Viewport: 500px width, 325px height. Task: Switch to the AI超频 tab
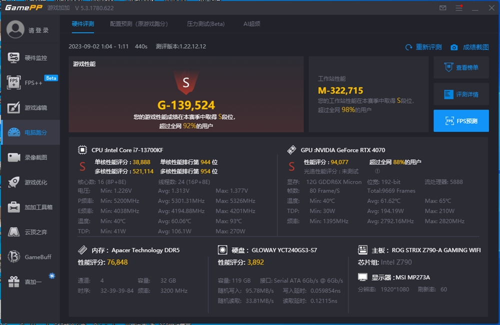point(251,24)
